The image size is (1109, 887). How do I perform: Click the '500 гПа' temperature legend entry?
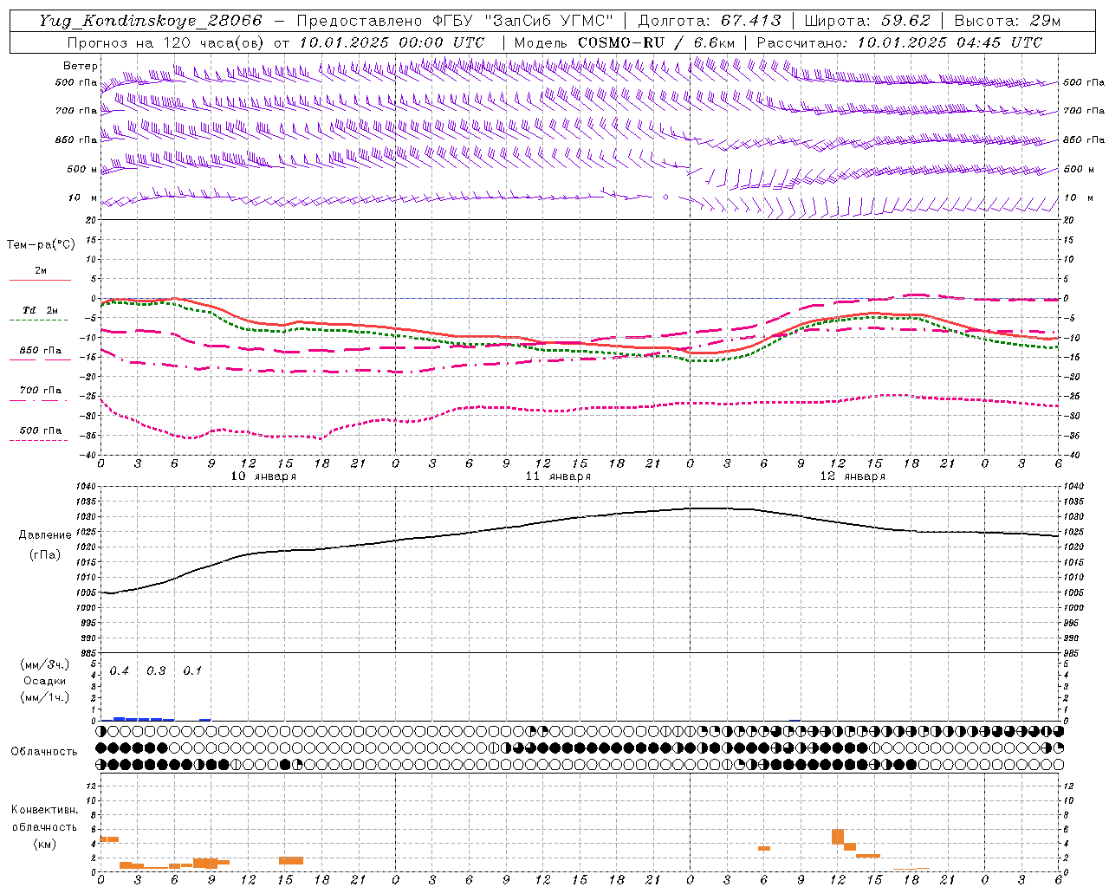pos(40,431)
